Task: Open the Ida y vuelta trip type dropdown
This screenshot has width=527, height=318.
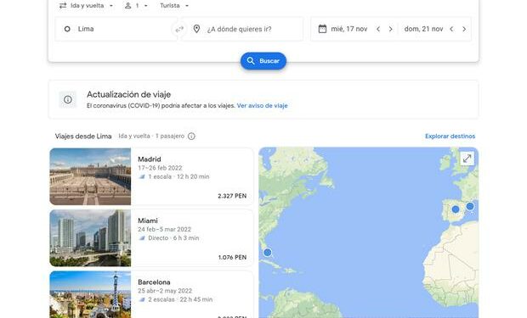Action: [87, 6]
